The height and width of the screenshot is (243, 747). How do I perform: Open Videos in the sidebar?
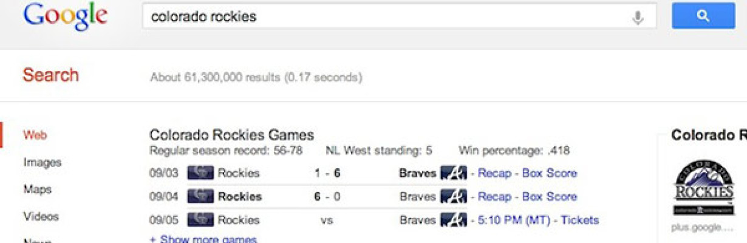click(x=41, y=216)
